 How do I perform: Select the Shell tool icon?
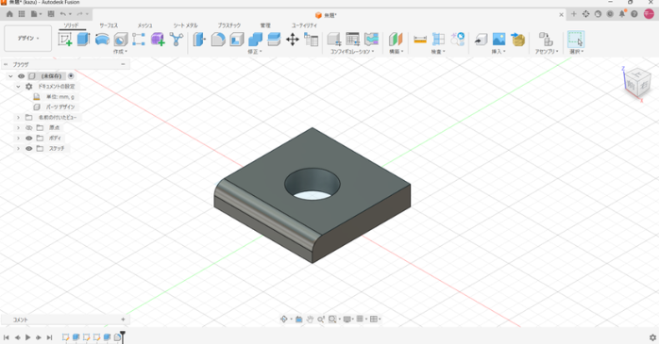tap(237, 40)
